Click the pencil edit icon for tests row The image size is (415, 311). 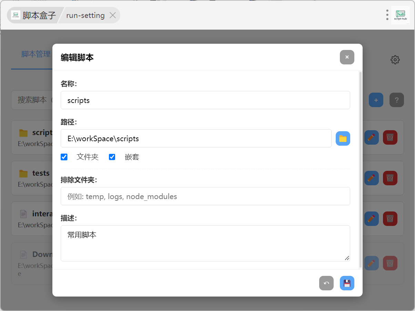(x=371, y=178)
